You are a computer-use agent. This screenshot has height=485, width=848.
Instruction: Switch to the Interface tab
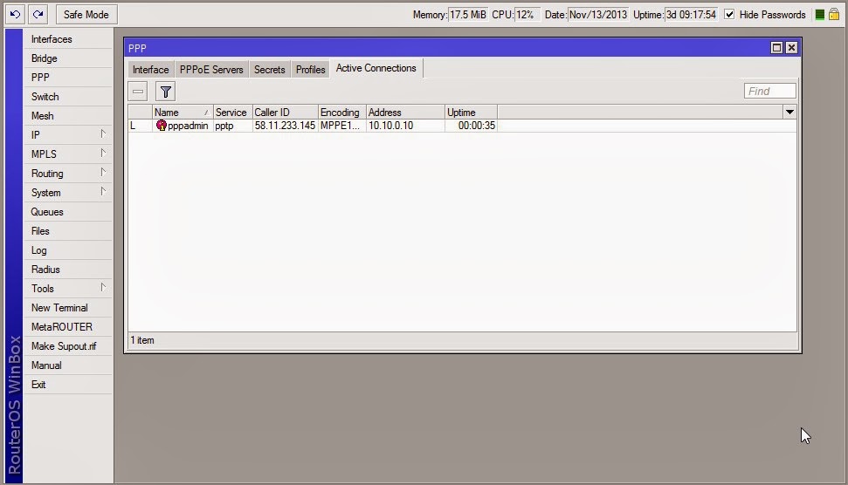click(151, 70)
